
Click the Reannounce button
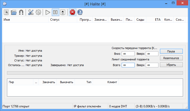coord(171,58)
